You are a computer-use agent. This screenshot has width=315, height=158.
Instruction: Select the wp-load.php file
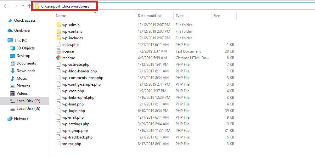click(x=73, y=104)
